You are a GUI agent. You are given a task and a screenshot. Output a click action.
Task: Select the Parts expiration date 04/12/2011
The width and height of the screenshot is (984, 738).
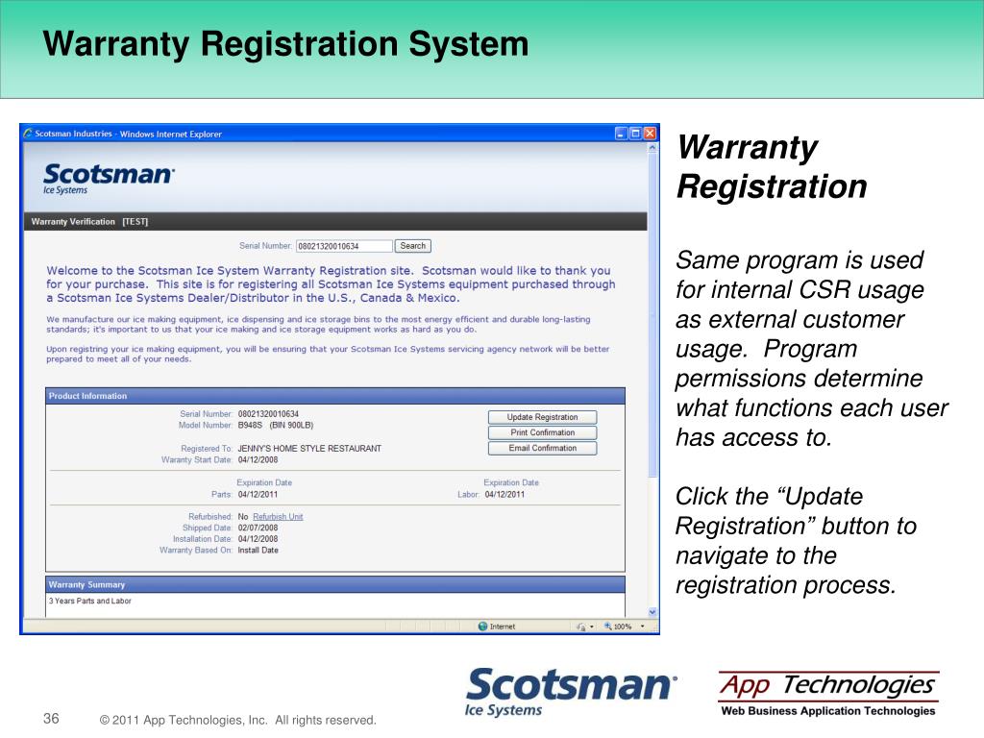(x=258, y=495)
